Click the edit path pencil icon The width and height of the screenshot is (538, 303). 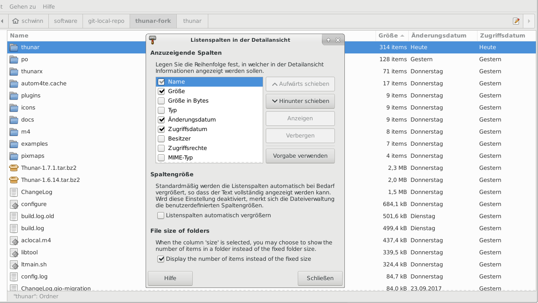pos(516,21)
